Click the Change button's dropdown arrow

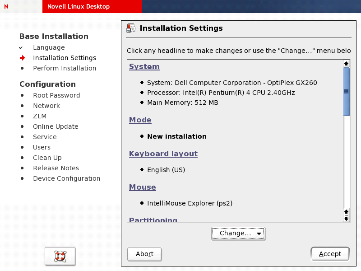pyautogui.click(x=259, y=234)
